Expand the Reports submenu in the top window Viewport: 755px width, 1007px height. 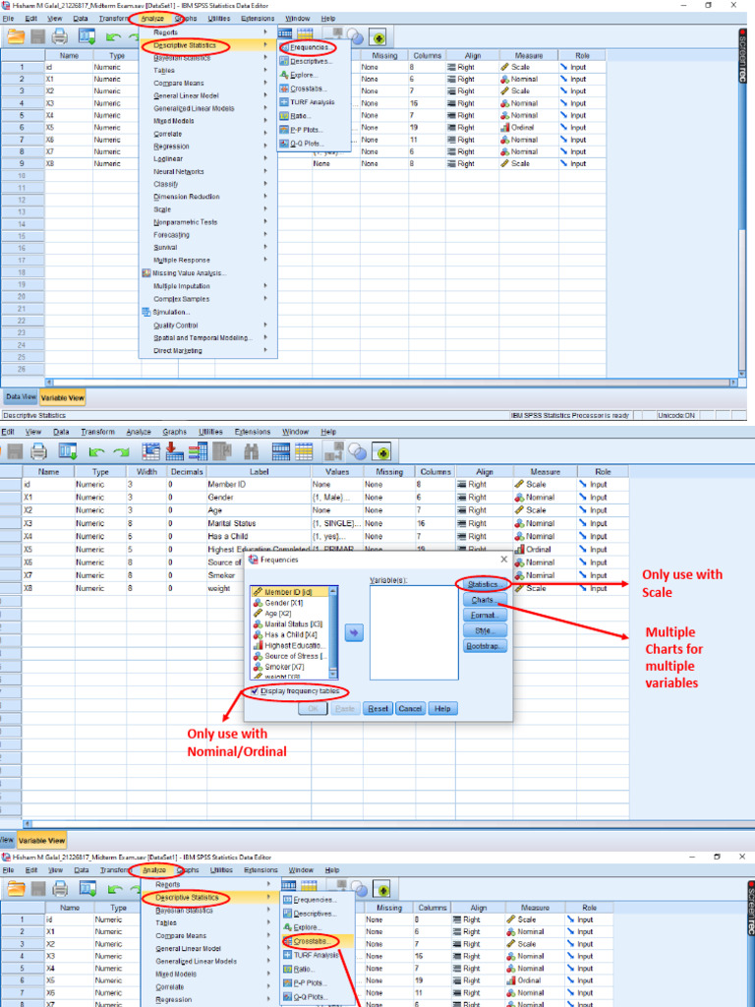[x=208, y=32]
